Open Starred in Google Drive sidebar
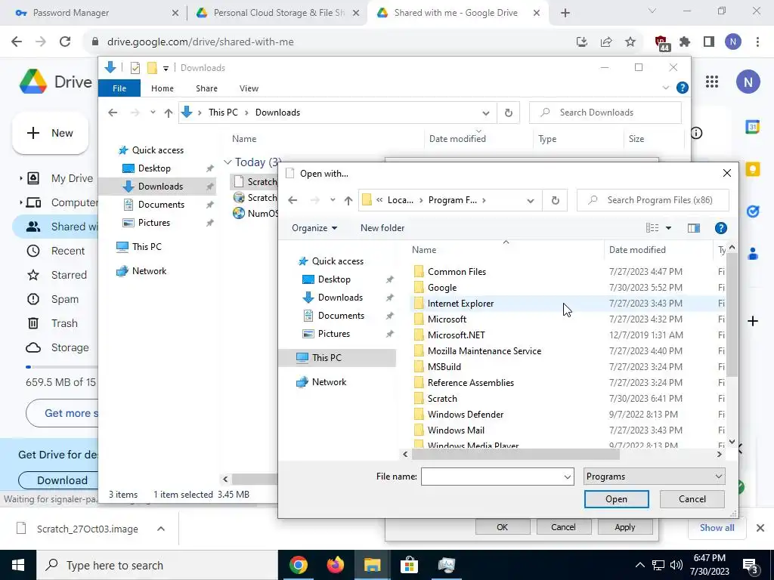 click(69, 275)
